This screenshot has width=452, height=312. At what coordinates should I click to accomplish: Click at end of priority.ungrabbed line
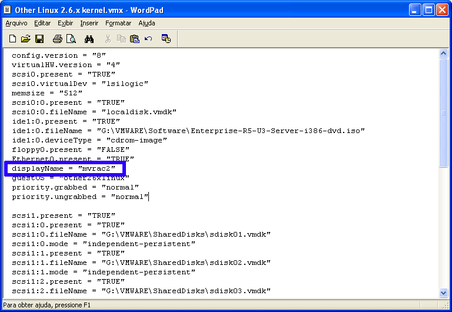point(148,197)
